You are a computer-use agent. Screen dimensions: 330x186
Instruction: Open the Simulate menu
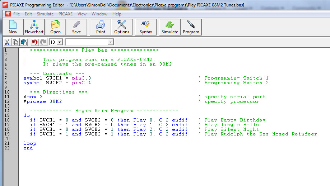tap(45, 14)
